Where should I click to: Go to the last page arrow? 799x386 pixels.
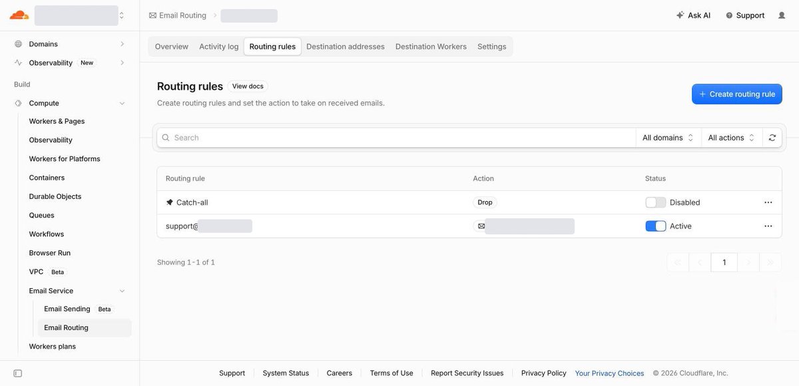[x=770, y=262]
